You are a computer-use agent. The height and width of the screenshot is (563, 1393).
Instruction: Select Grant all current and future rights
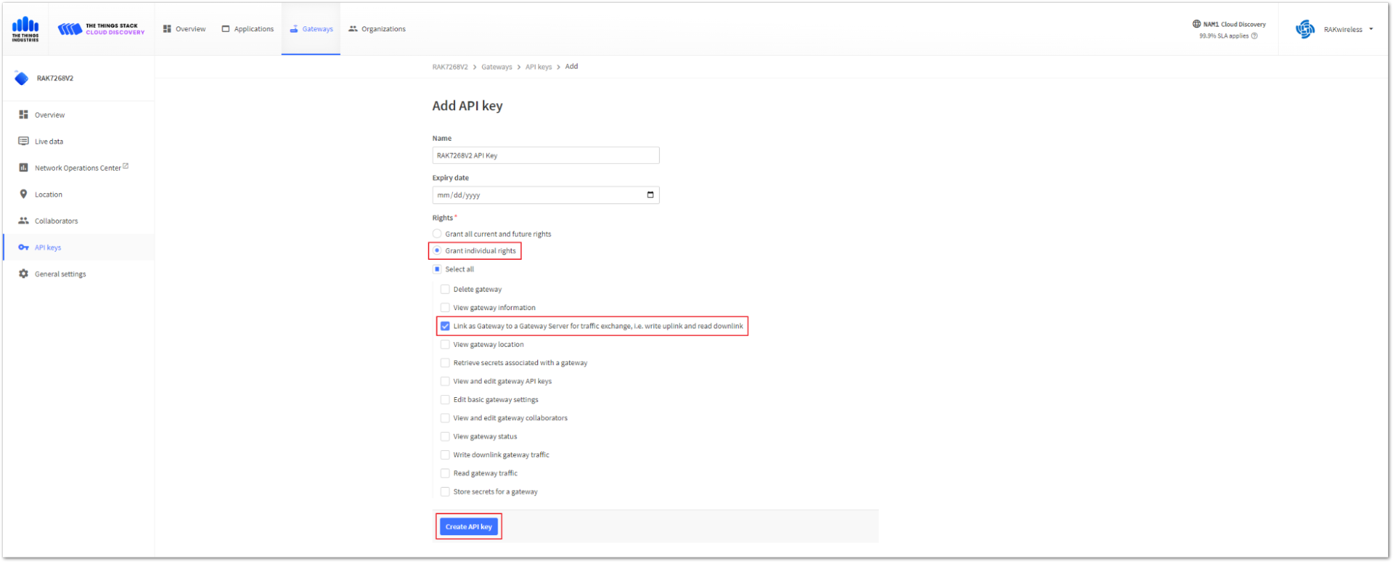tap(437, 234)
